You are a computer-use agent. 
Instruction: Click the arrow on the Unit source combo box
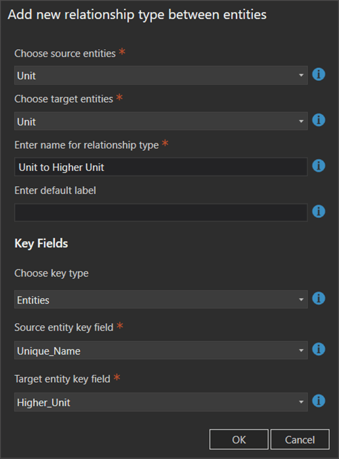pos(300,75)
